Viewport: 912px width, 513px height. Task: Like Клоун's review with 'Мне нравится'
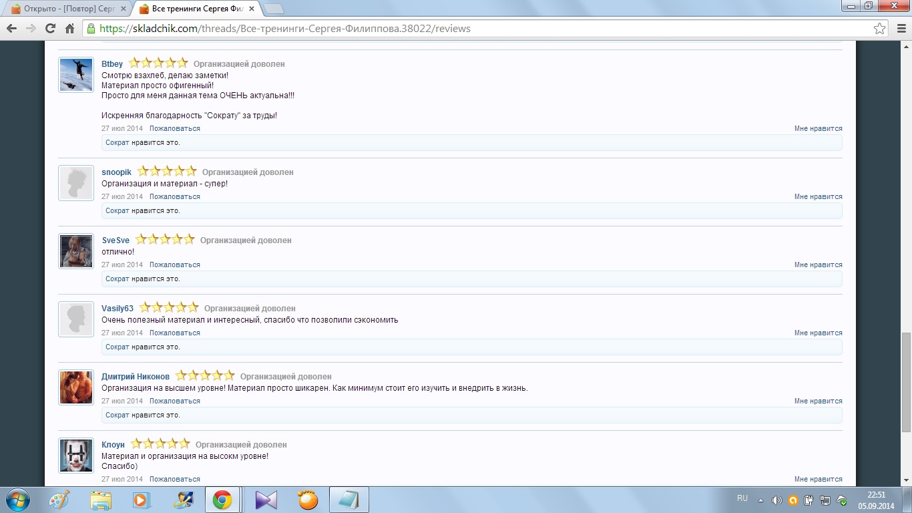tap(819, 479)
